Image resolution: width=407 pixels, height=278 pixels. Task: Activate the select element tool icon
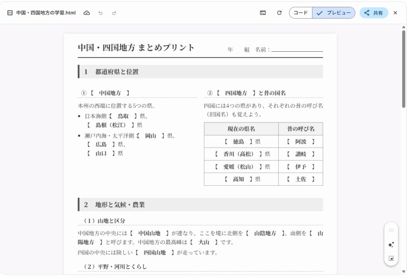pyautogui.click(x=391, y=258)
